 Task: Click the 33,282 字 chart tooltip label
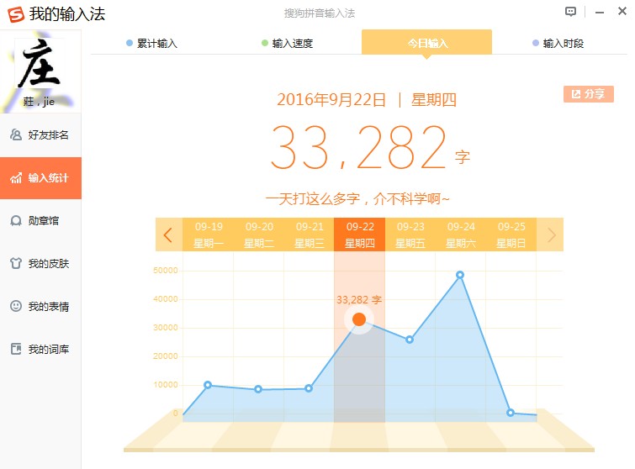tap(359, 300)
